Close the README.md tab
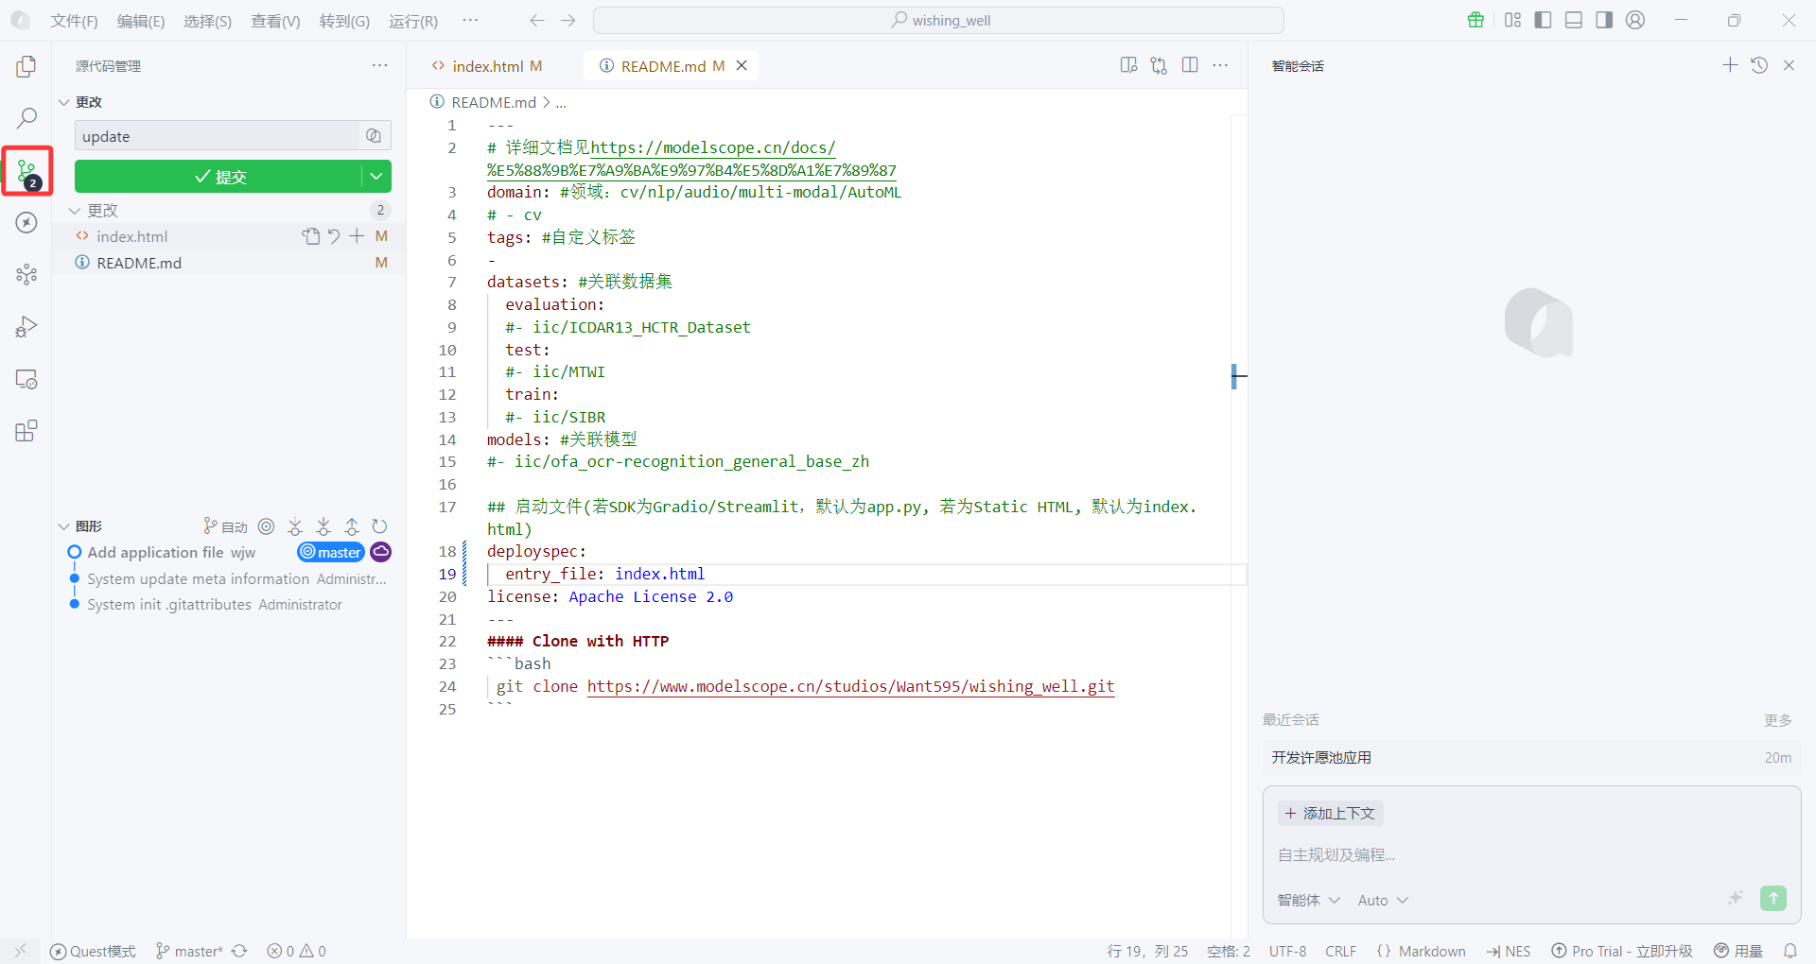1816x964 pixels. [742, 65]
